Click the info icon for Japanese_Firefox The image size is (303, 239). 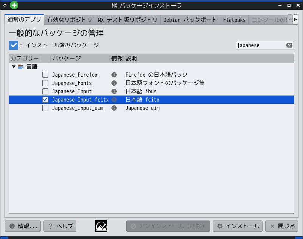pos(114,74)
